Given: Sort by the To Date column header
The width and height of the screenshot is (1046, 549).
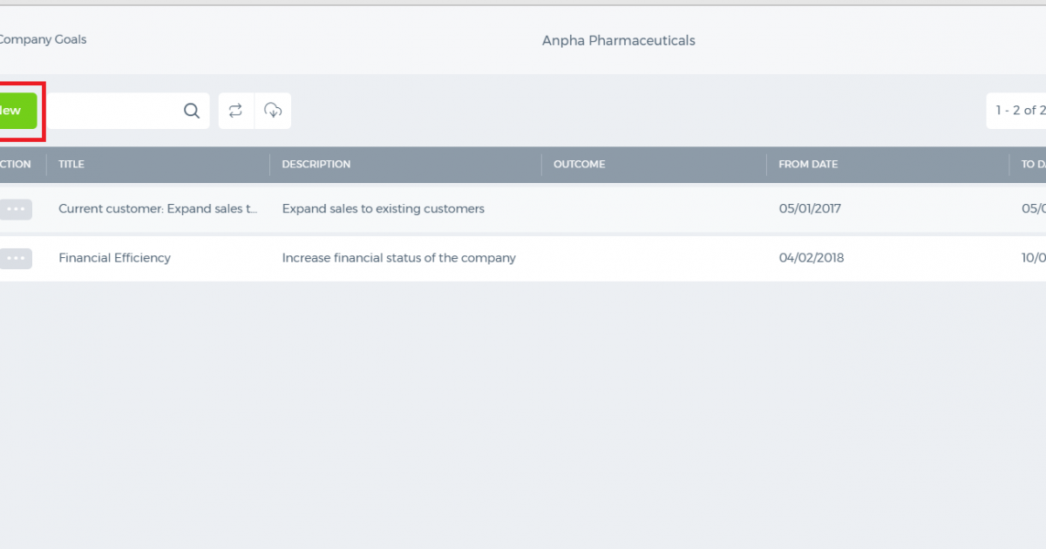Looking at the screenshot, I should point(1034,164).
